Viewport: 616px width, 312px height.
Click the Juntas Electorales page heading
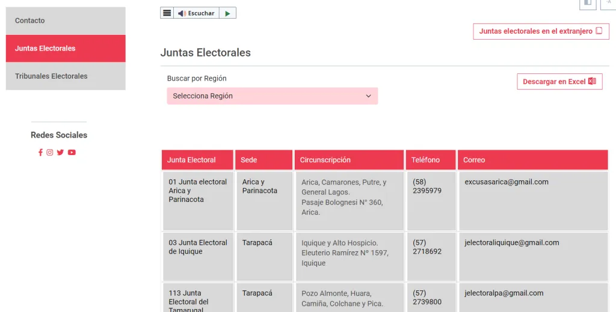pos(206,52)
